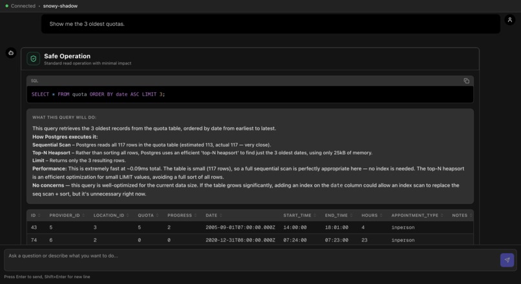521x284 pixels.
Task: Click the ID cell 43
Action: [34, 227]
